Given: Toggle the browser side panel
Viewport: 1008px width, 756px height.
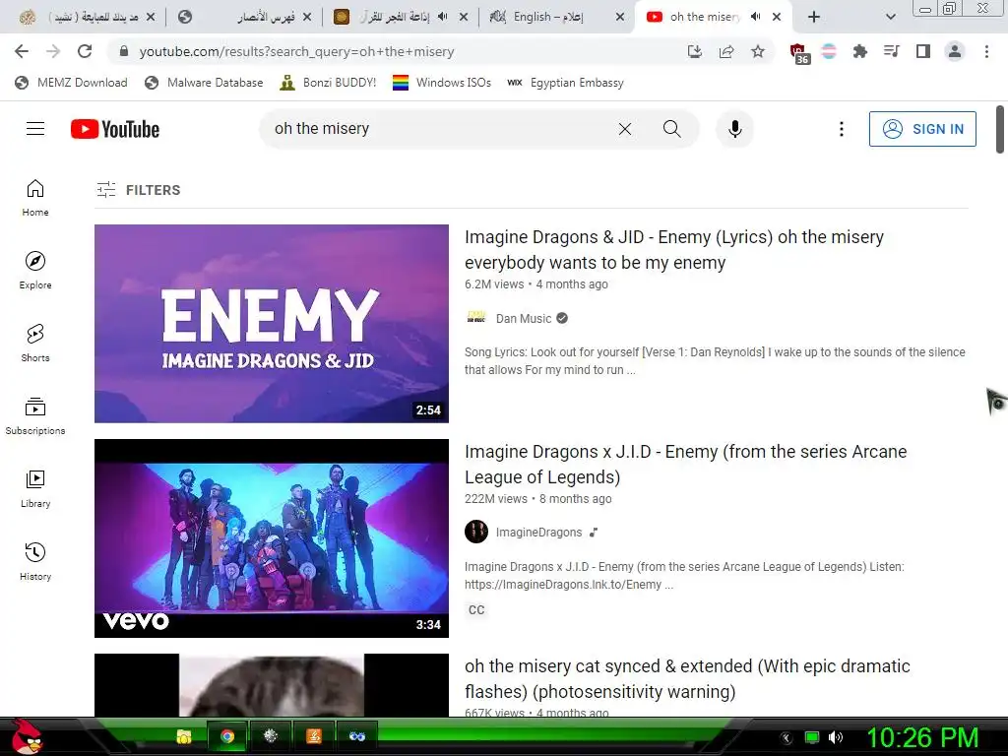Looking at the screenshot, I should pyautogui.click(x=923, y=51).
